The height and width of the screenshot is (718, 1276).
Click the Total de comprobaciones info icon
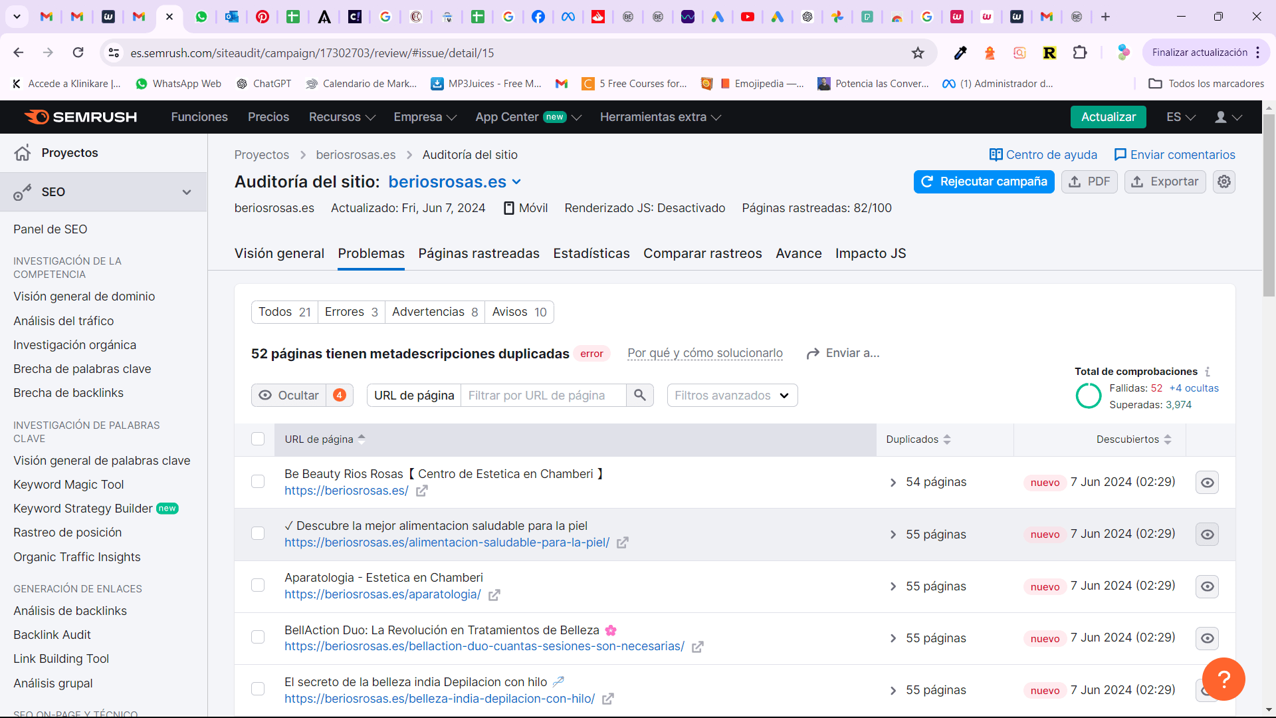pyautogui.click(x=1208, y=372)
